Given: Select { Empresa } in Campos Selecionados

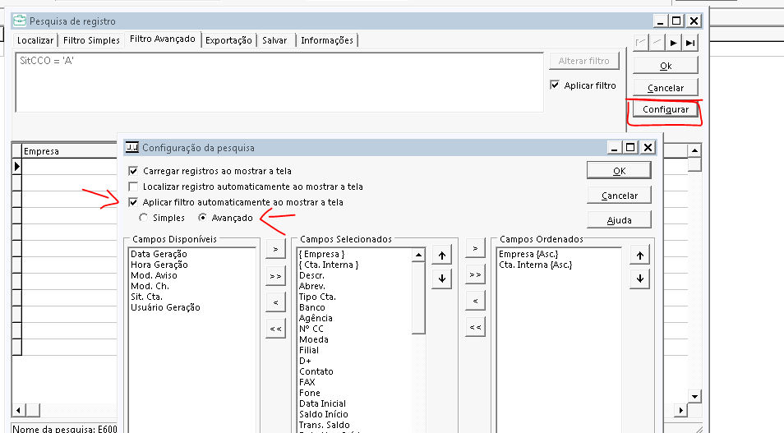Looking at the screenshot, I should tap(321, 254).
